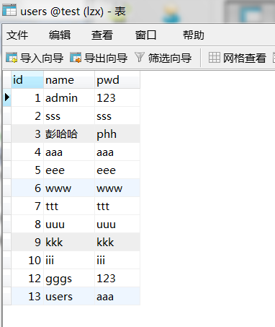Click the 网格查看 grid icon
Screen dimensions: 275x327
click(214, 58)
